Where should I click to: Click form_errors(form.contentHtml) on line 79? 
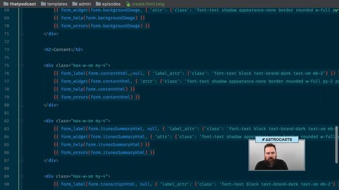[x=97, y=97]
